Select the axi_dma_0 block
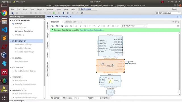The image size is (182, 102). (x=110, y=46)
